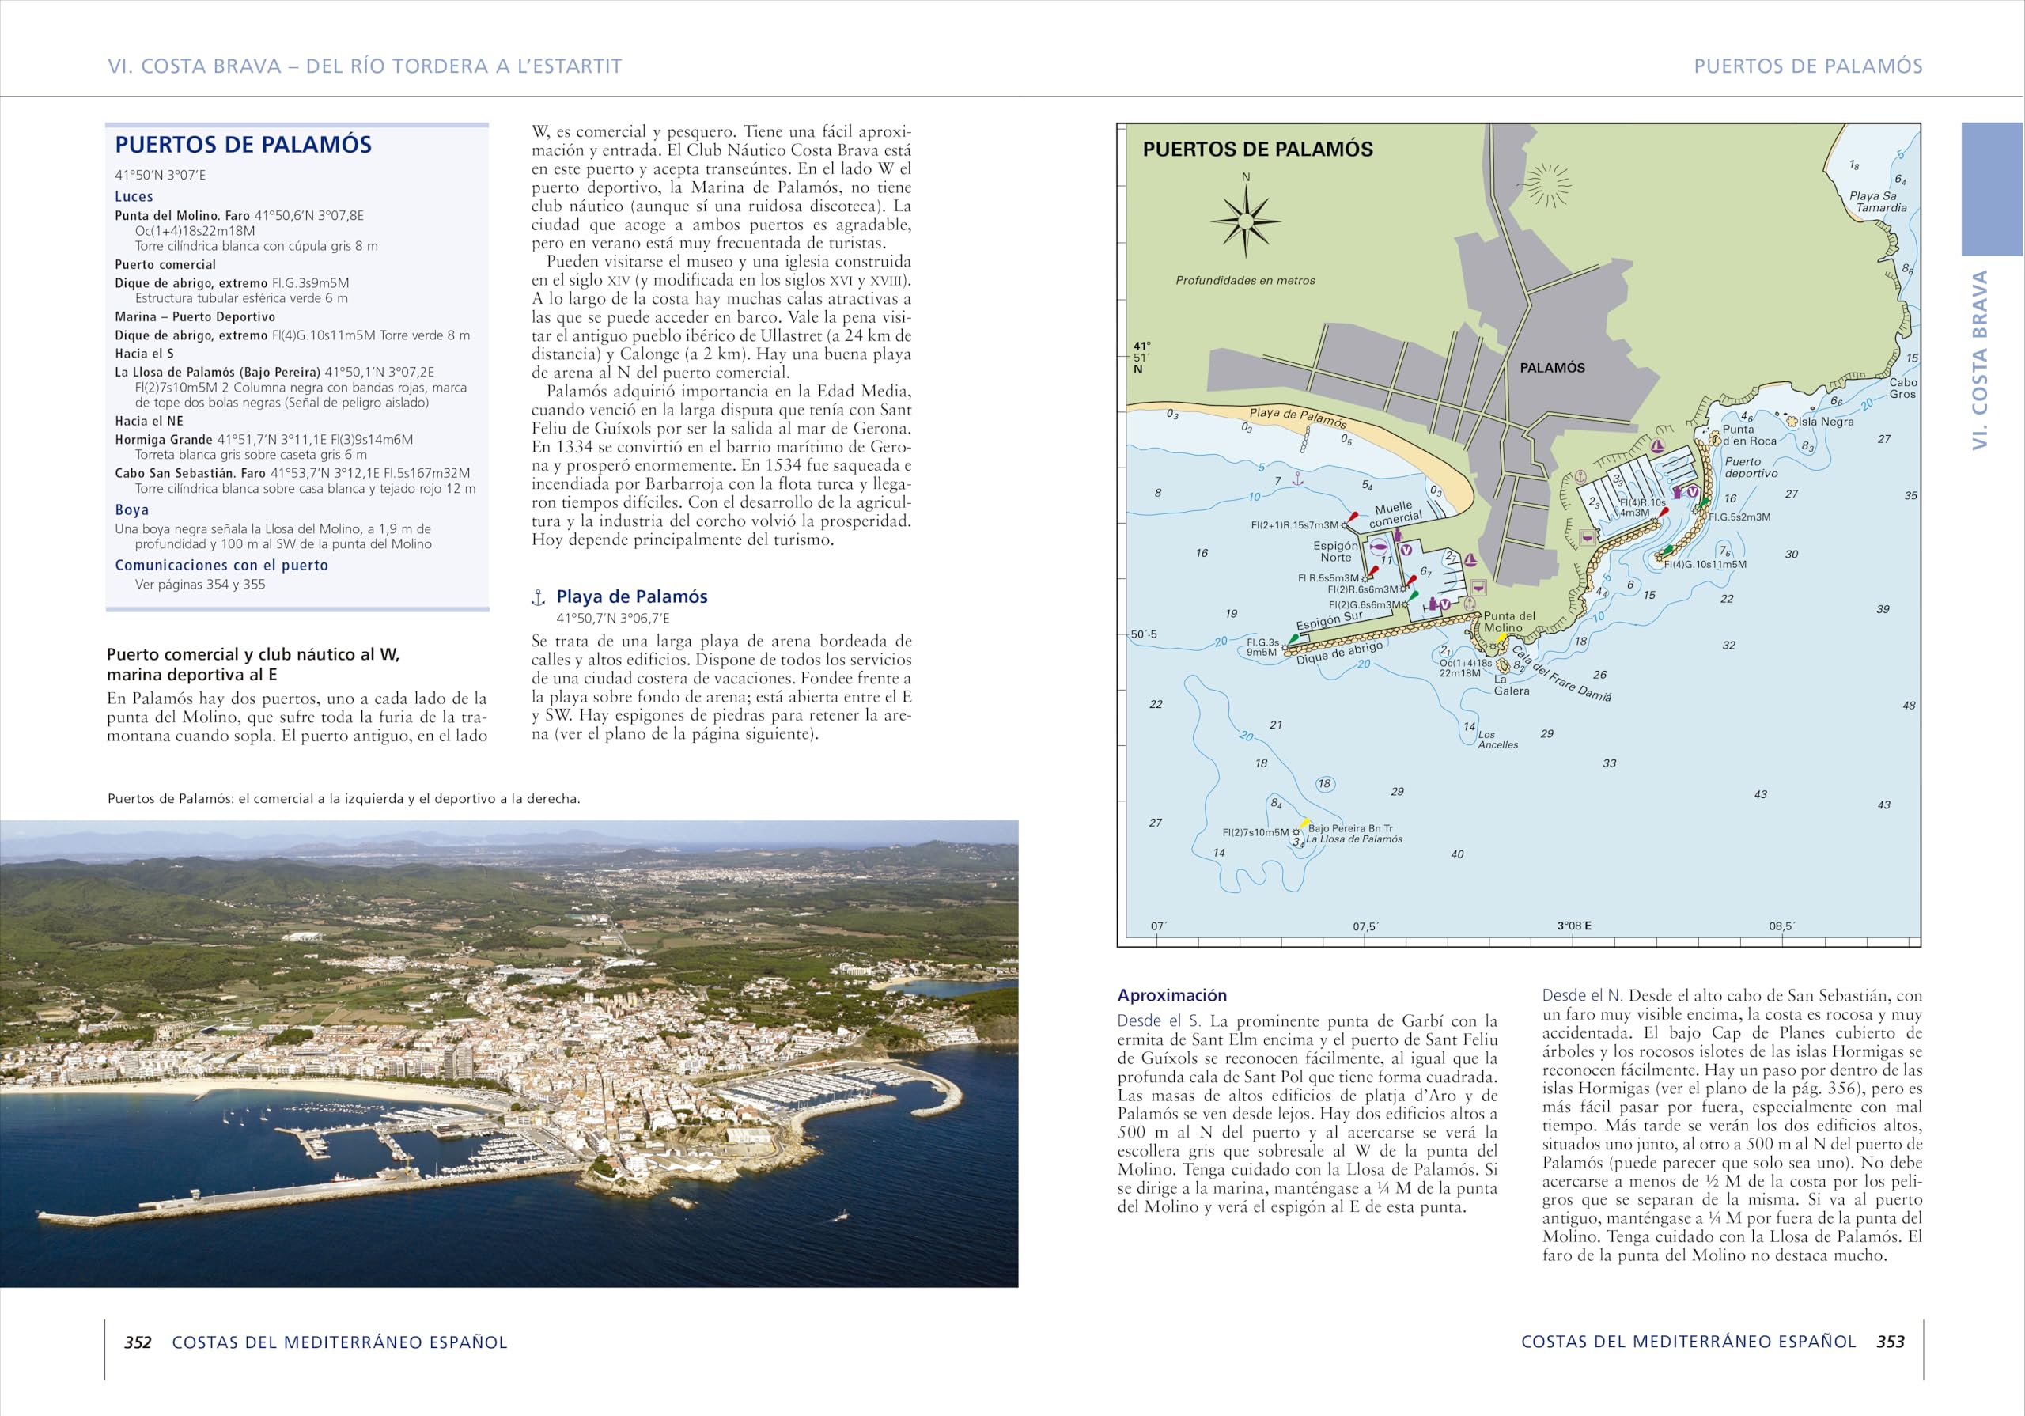Image resolution: width=2025 pixels, height=1416 pixels.
Task: Click the yellow light marker at Bajo Pereira
Action: (x=1304, y=824)
